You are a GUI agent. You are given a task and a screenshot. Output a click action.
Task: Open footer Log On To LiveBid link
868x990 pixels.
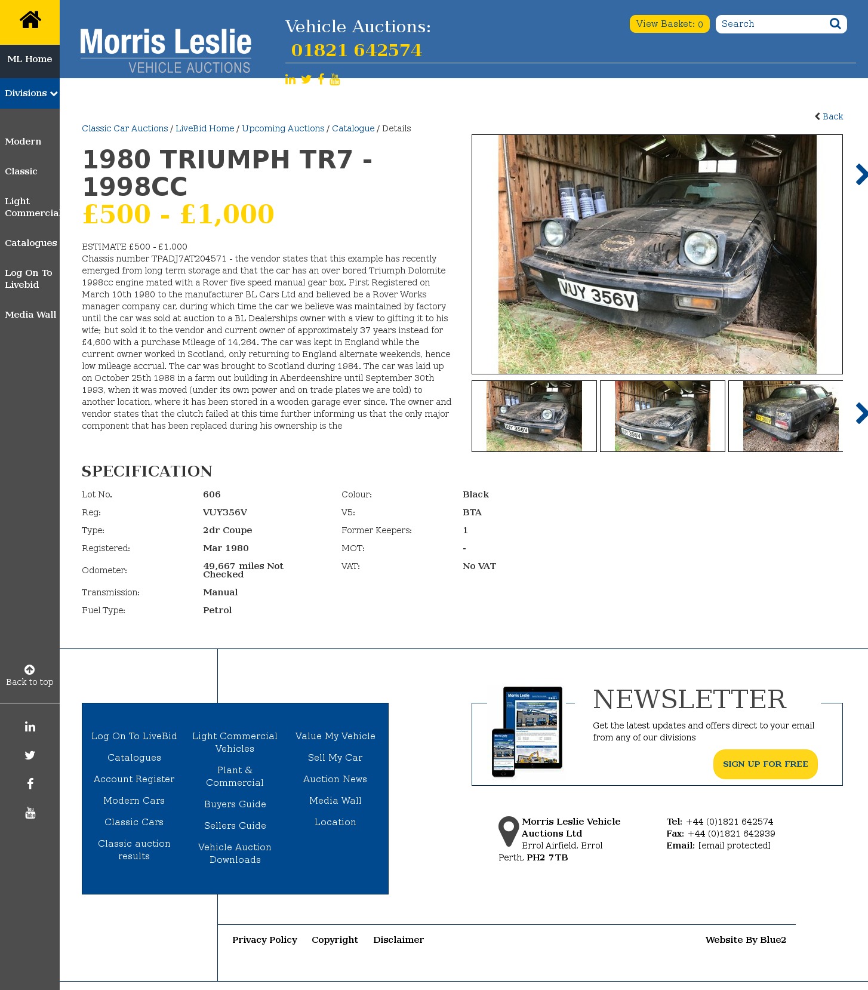click(134, 736)
